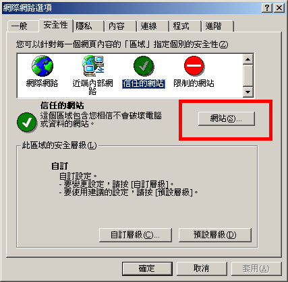This screenshot has height=282, width=288.
Task: Open 自訂層級(C)... settings
Action: click(136, 235)
